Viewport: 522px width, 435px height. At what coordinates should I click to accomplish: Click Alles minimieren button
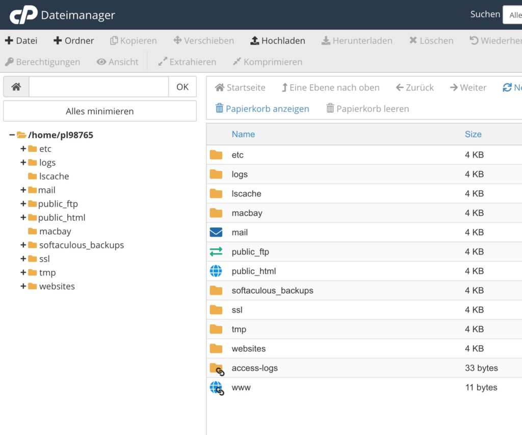coord(100,111)
